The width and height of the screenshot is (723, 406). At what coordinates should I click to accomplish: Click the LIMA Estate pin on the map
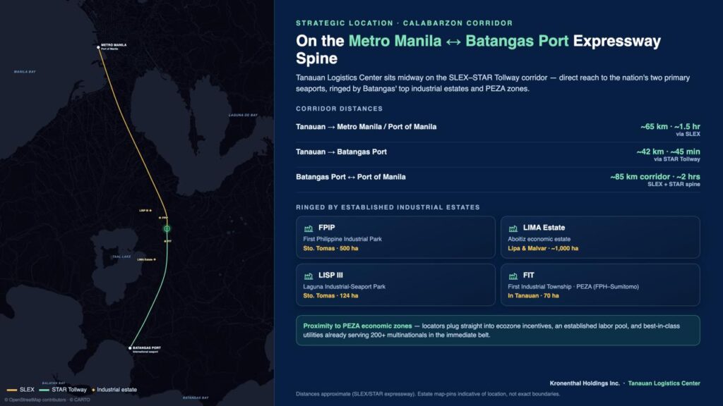click(x=155, y=259)
